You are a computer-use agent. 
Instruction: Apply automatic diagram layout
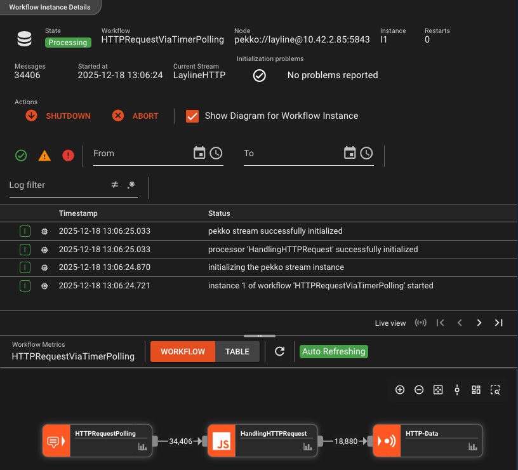tap(476, 389)
